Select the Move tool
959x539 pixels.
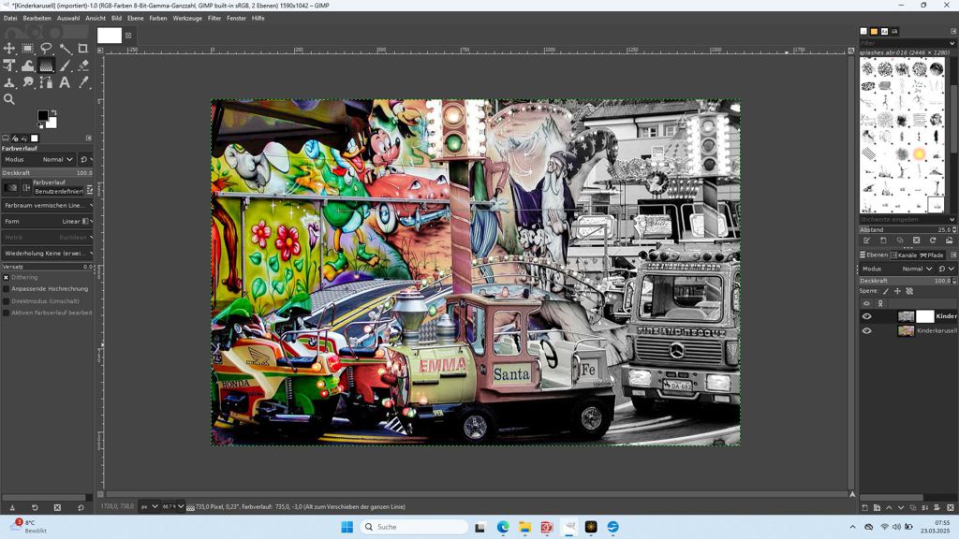(9, 49)
